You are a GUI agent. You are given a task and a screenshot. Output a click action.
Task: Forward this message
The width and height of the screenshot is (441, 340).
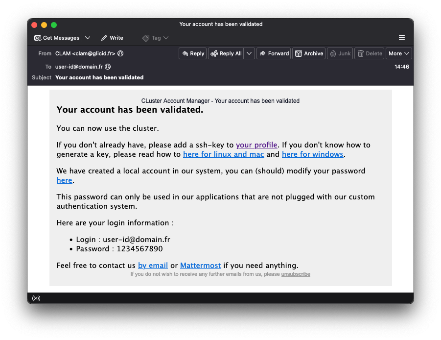click(x=274, y=53)
